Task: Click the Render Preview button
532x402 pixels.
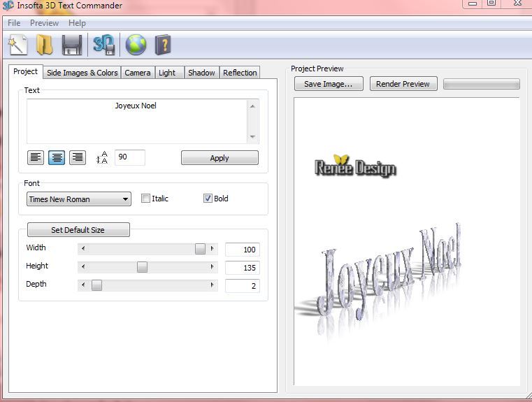Action: [x=403, y=84]
